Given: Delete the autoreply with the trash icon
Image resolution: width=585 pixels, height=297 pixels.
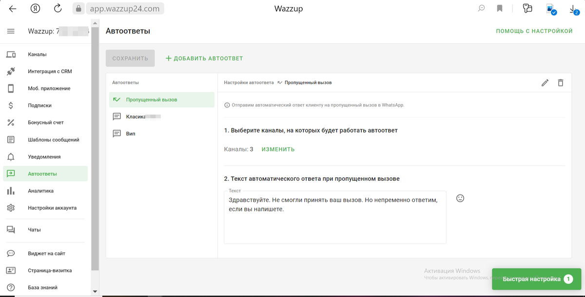Looking at the screenshot, I should coord(560,83).
